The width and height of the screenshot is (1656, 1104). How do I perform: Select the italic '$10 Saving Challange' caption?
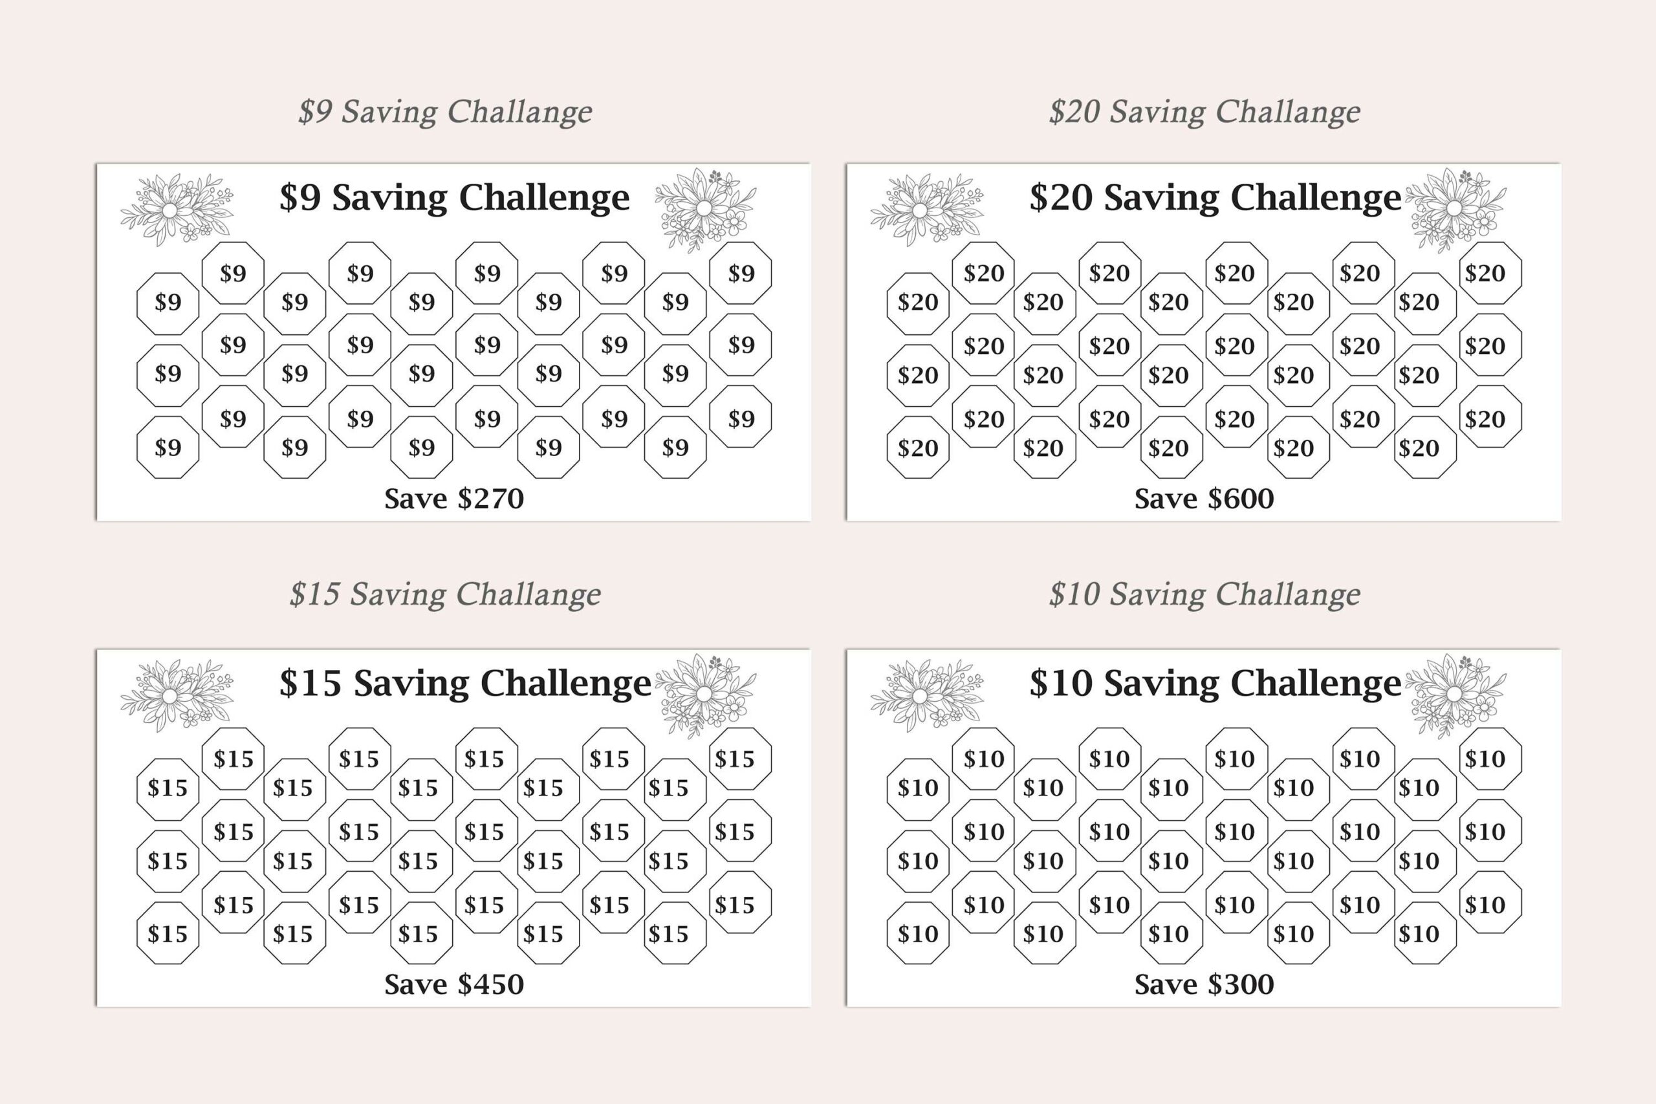click(1204, 595)
